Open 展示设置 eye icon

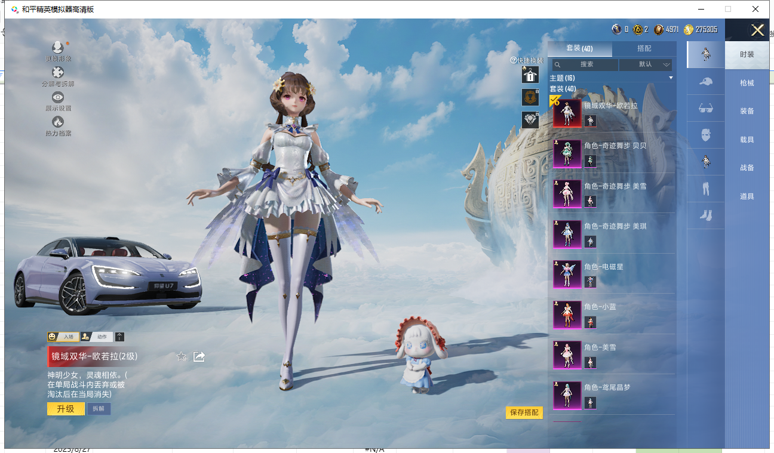click(58, 97)
